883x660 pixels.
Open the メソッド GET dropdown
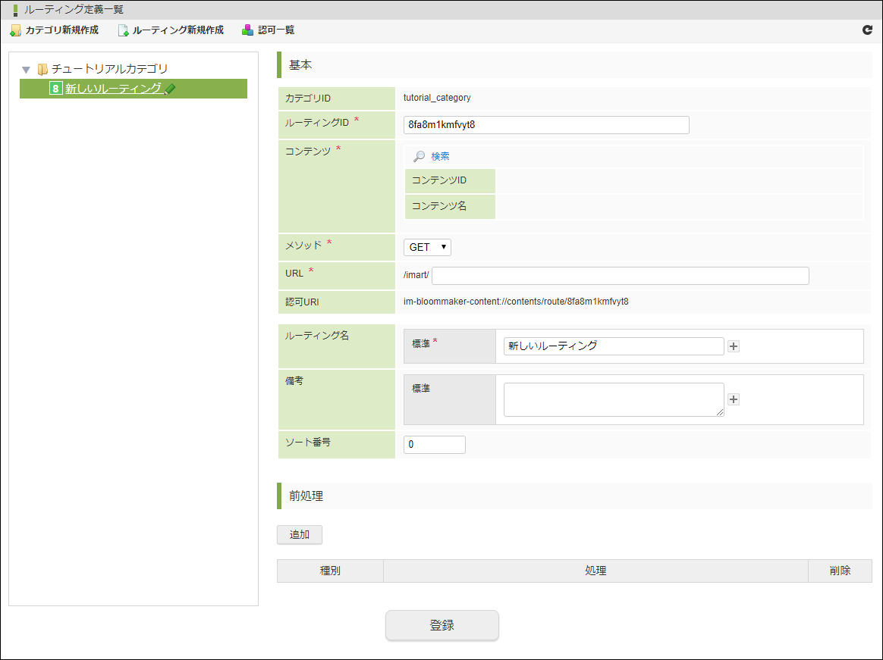click(x=427, y=247)
